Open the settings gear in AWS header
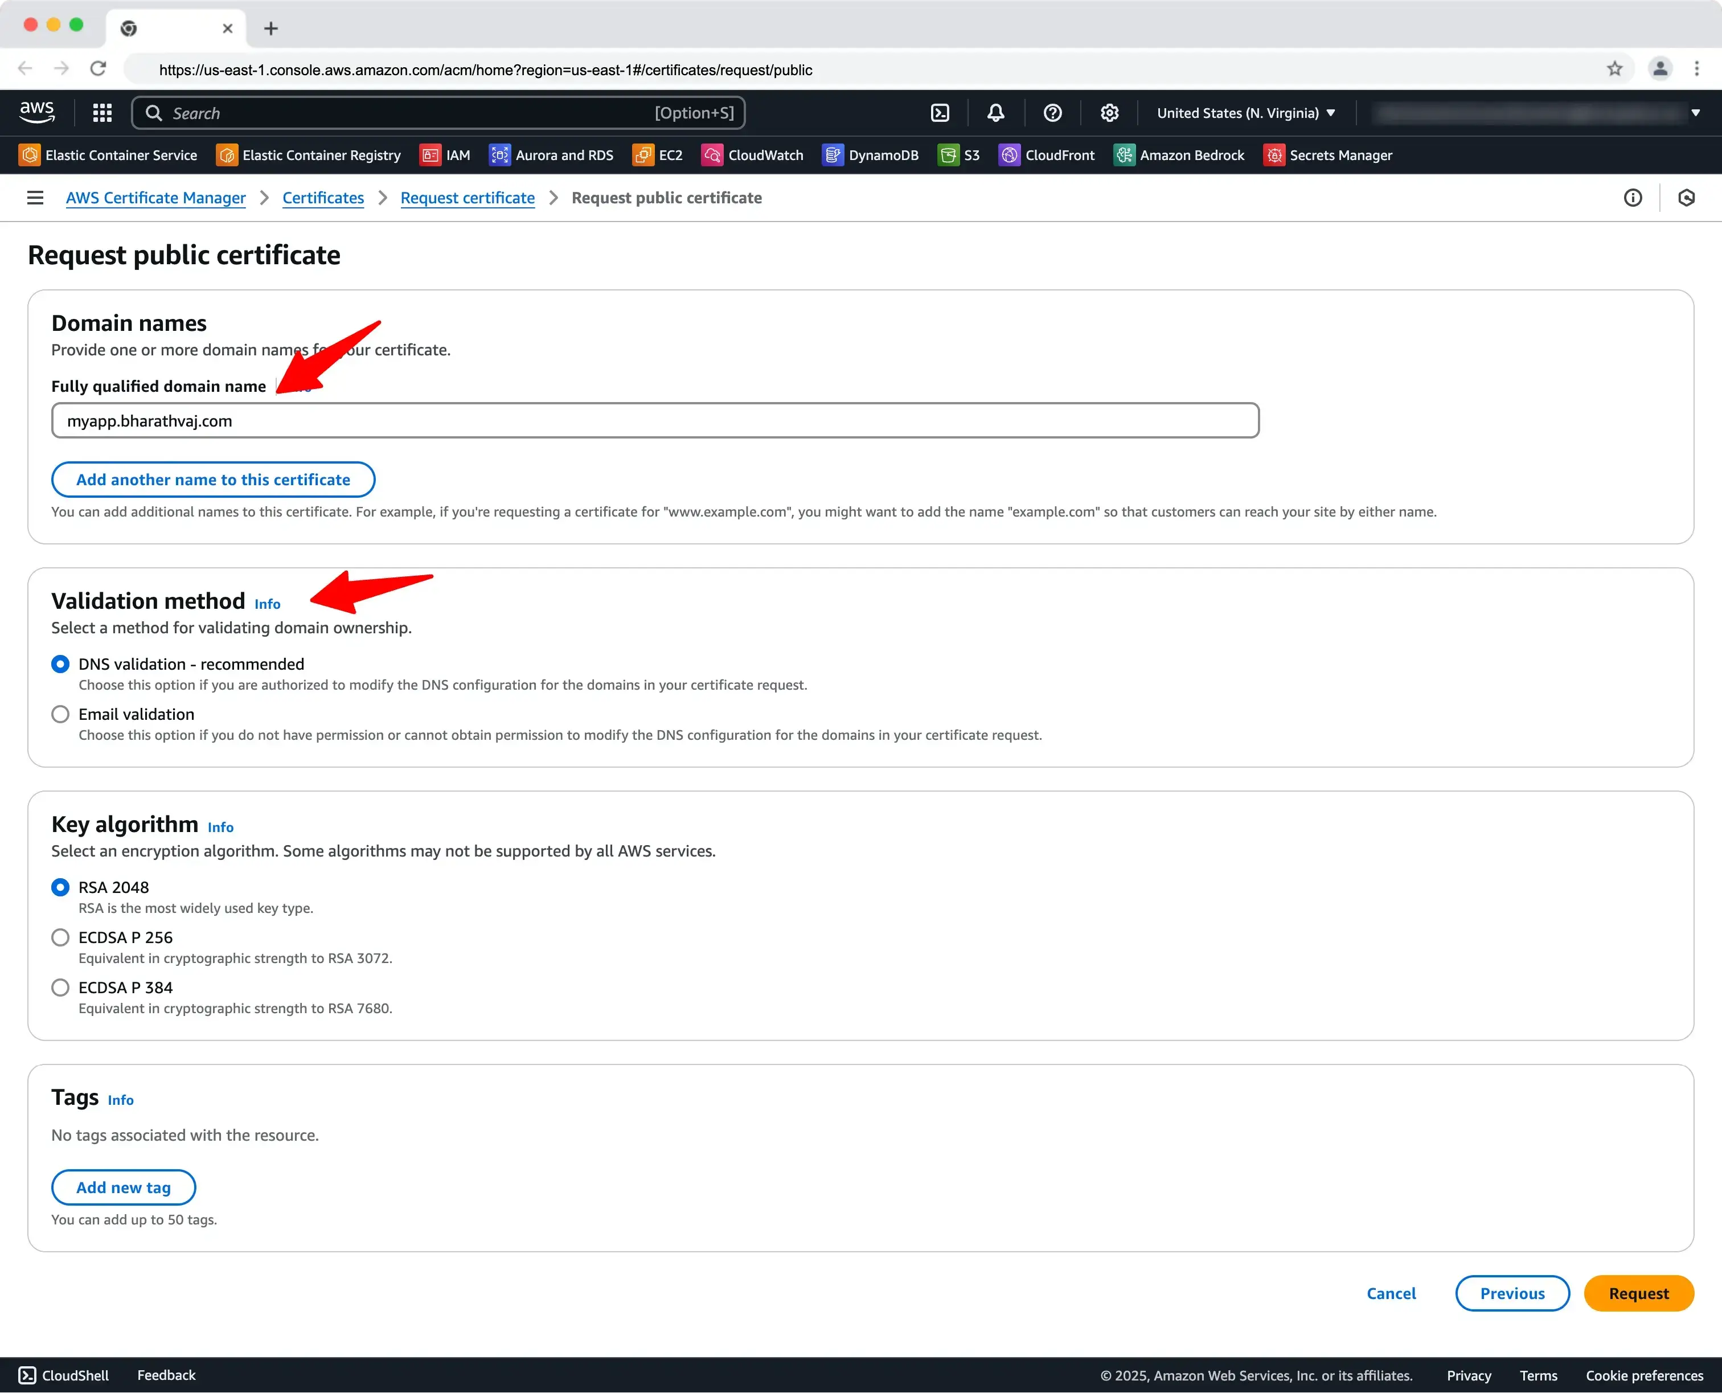Viewport: 1722px width, 1393px height. 1109,113
